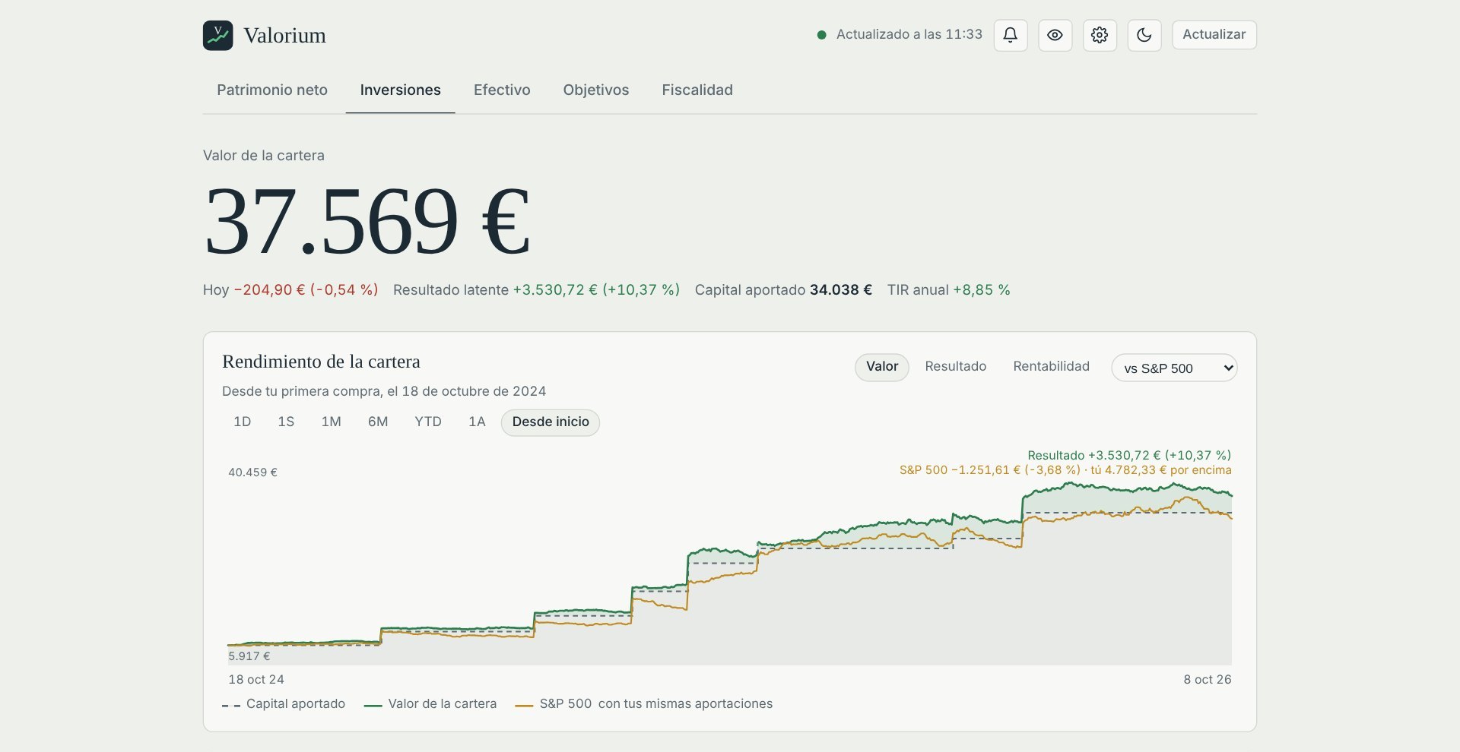Click the chart's 'Resultado +3.530,72 €' annotation
This screenshot has width=1460, height=752.
coord(1129,456)
